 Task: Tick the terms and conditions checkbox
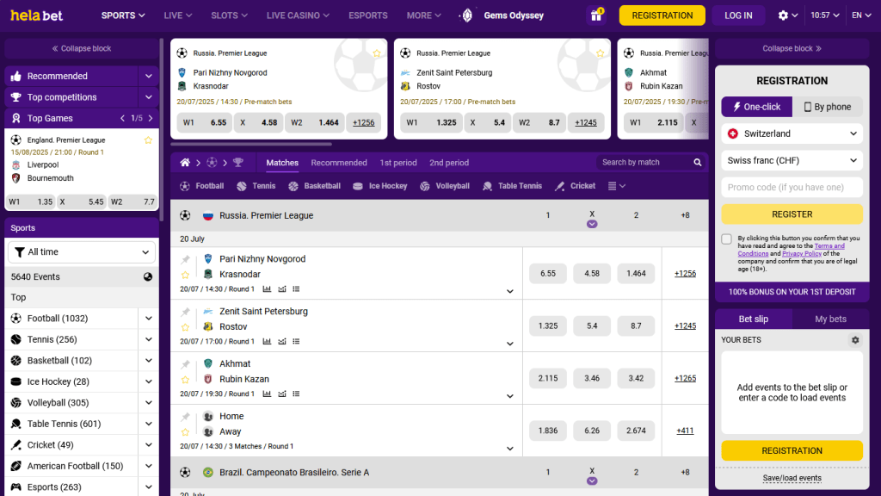(x=726, y=239)
